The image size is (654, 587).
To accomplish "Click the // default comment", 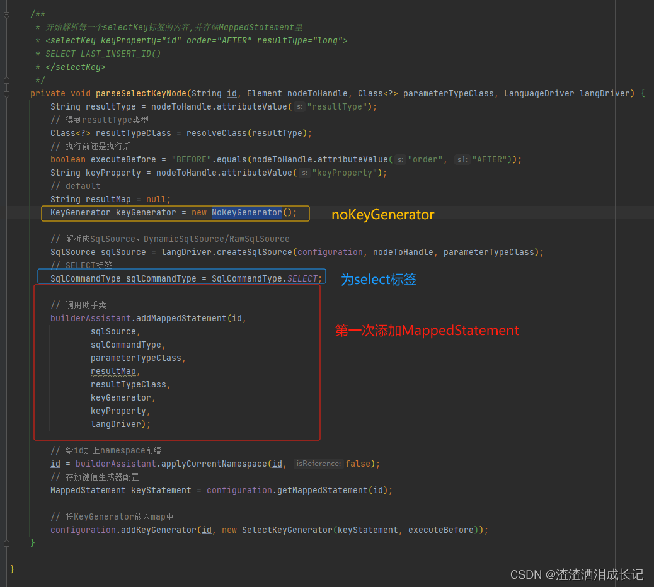I will pyautogui.click(x=76, y=186).
